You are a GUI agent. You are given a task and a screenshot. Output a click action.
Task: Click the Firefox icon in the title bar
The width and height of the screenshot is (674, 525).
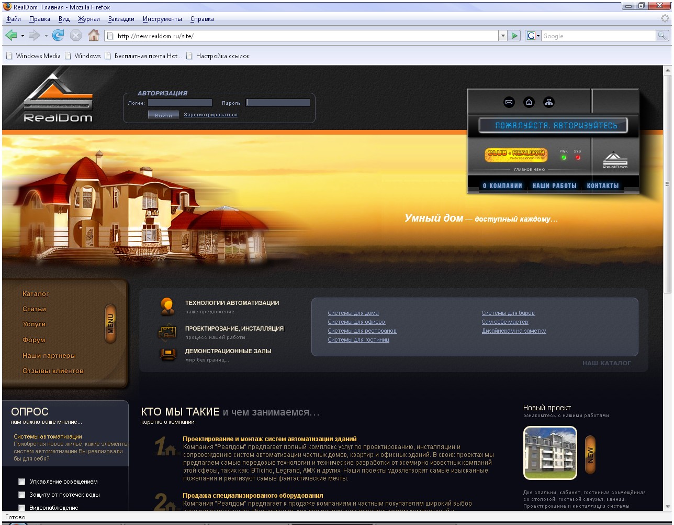click(x=7, y=7)
